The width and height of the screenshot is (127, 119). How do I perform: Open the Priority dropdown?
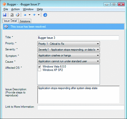click(69, 44)
